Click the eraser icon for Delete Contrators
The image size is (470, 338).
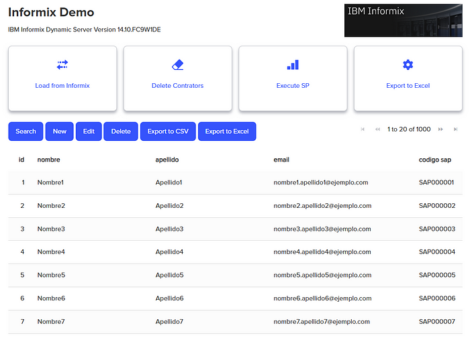178,65
